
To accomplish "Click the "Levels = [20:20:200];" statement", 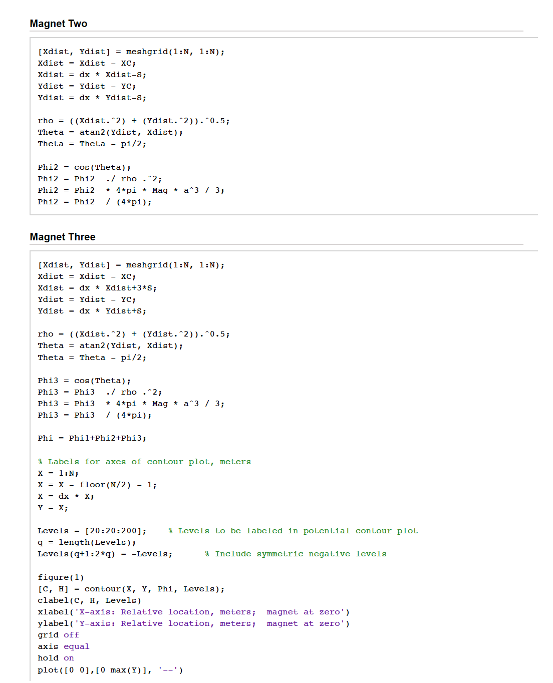I will tap(92, 531).
